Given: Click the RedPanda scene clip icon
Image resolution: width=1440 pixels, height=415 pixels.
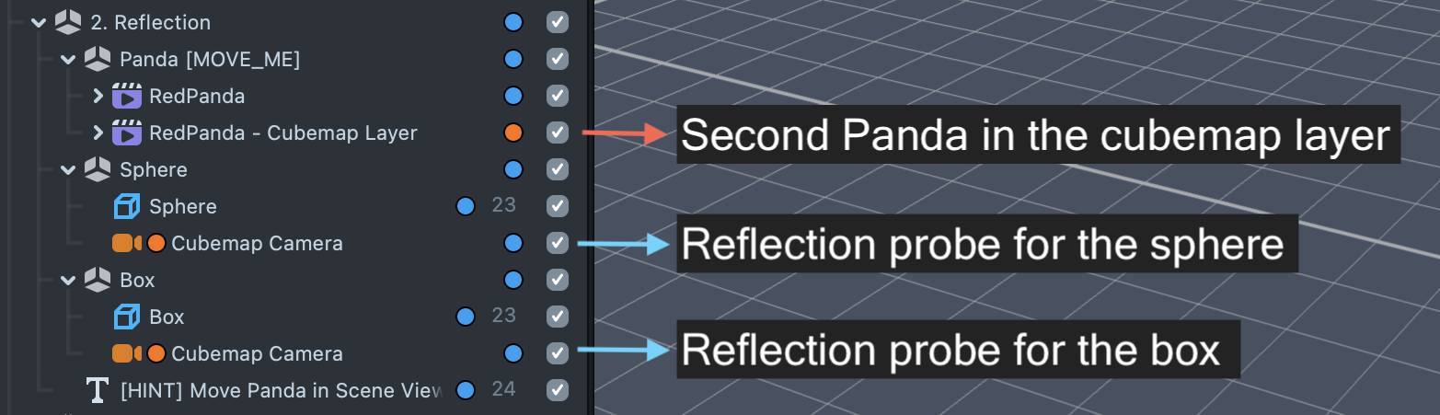Looking at the screenshot, I should (x=126, y=96).
